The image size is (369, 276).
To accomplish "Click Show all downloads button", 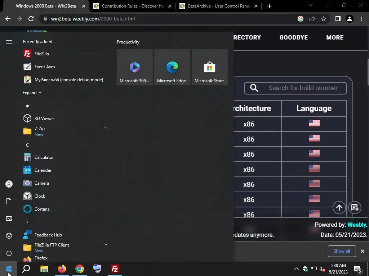I will 342,251.
